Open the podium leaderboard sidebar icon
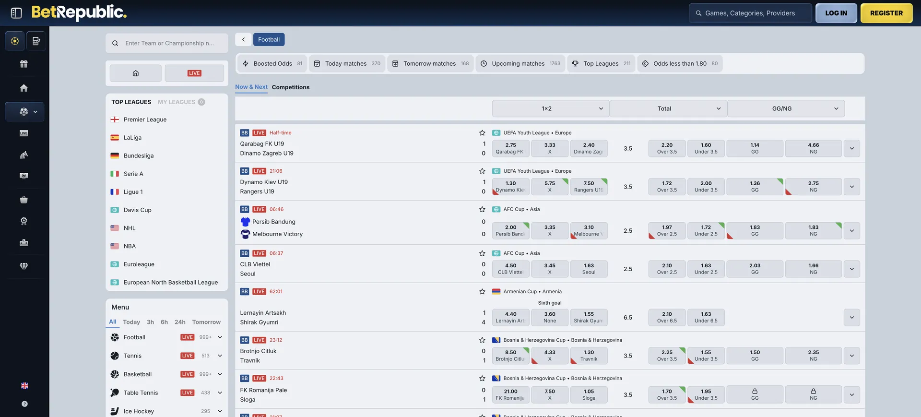 click(24, 243)
